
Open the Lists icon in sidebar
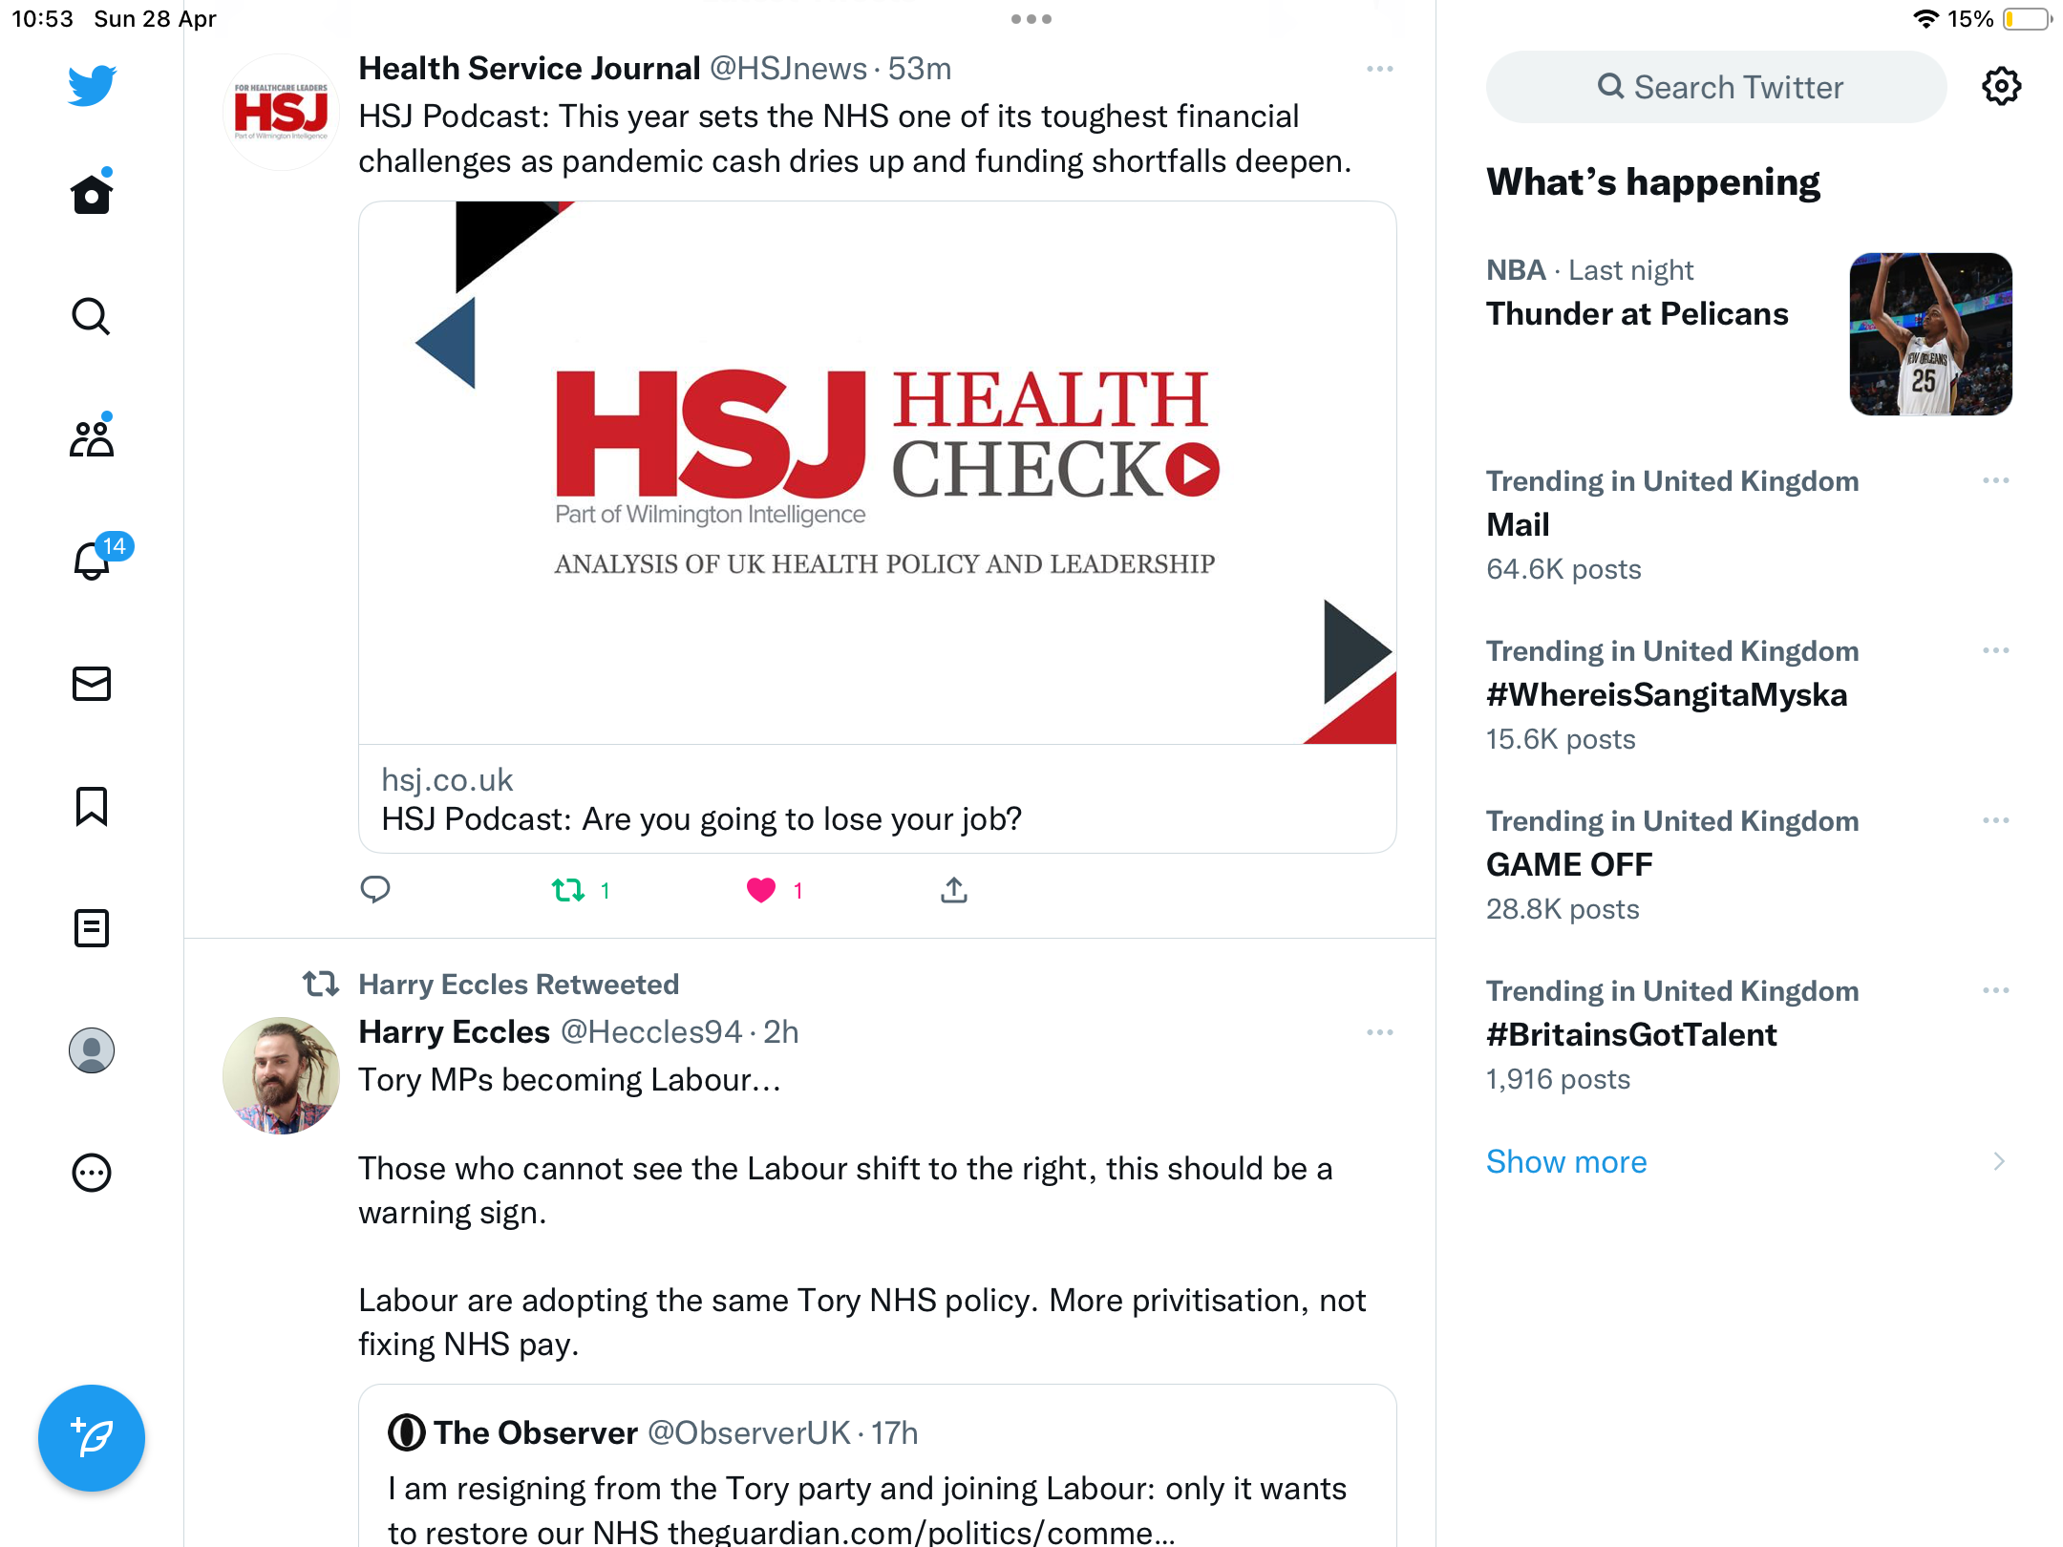92,928
